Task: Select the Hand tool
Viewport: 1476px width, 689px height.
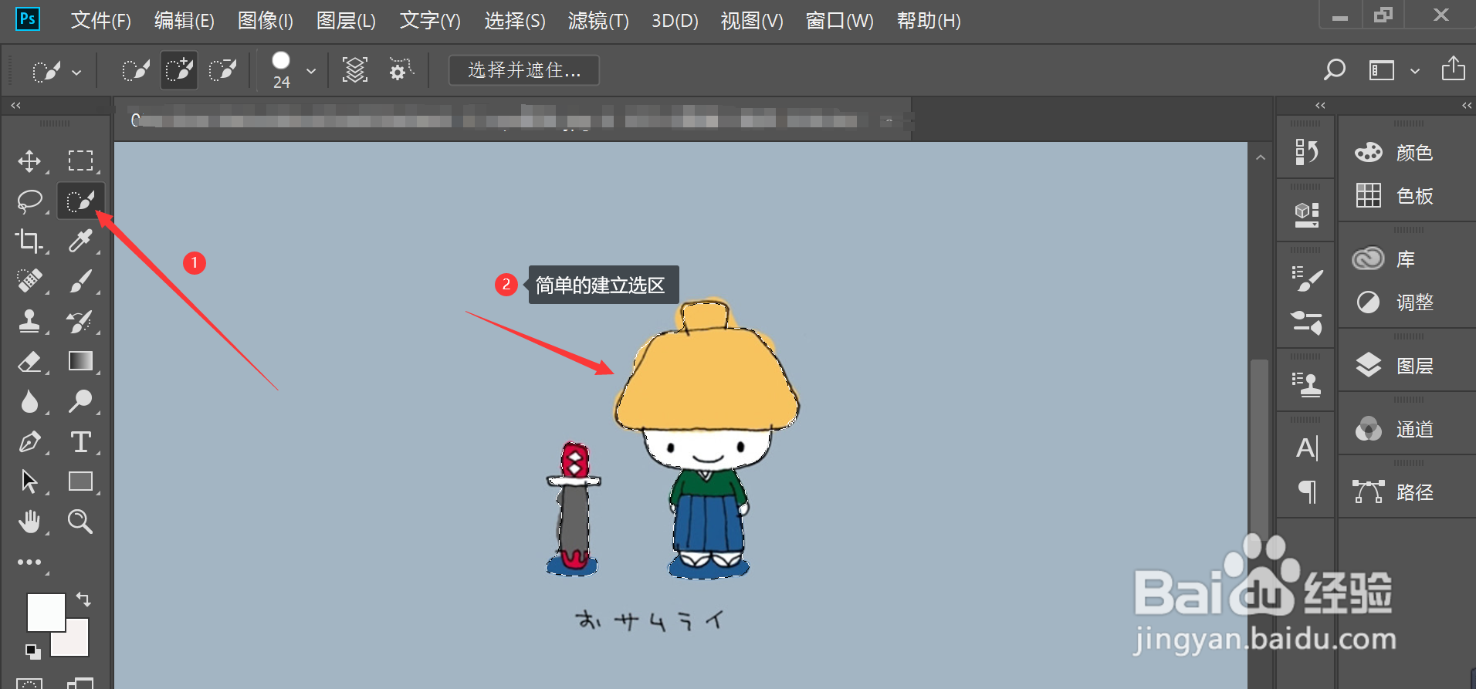Action: (29, 522)
